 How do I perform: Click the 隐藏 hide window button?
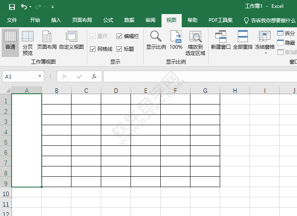pyautogui.click(x=286, y=43)
